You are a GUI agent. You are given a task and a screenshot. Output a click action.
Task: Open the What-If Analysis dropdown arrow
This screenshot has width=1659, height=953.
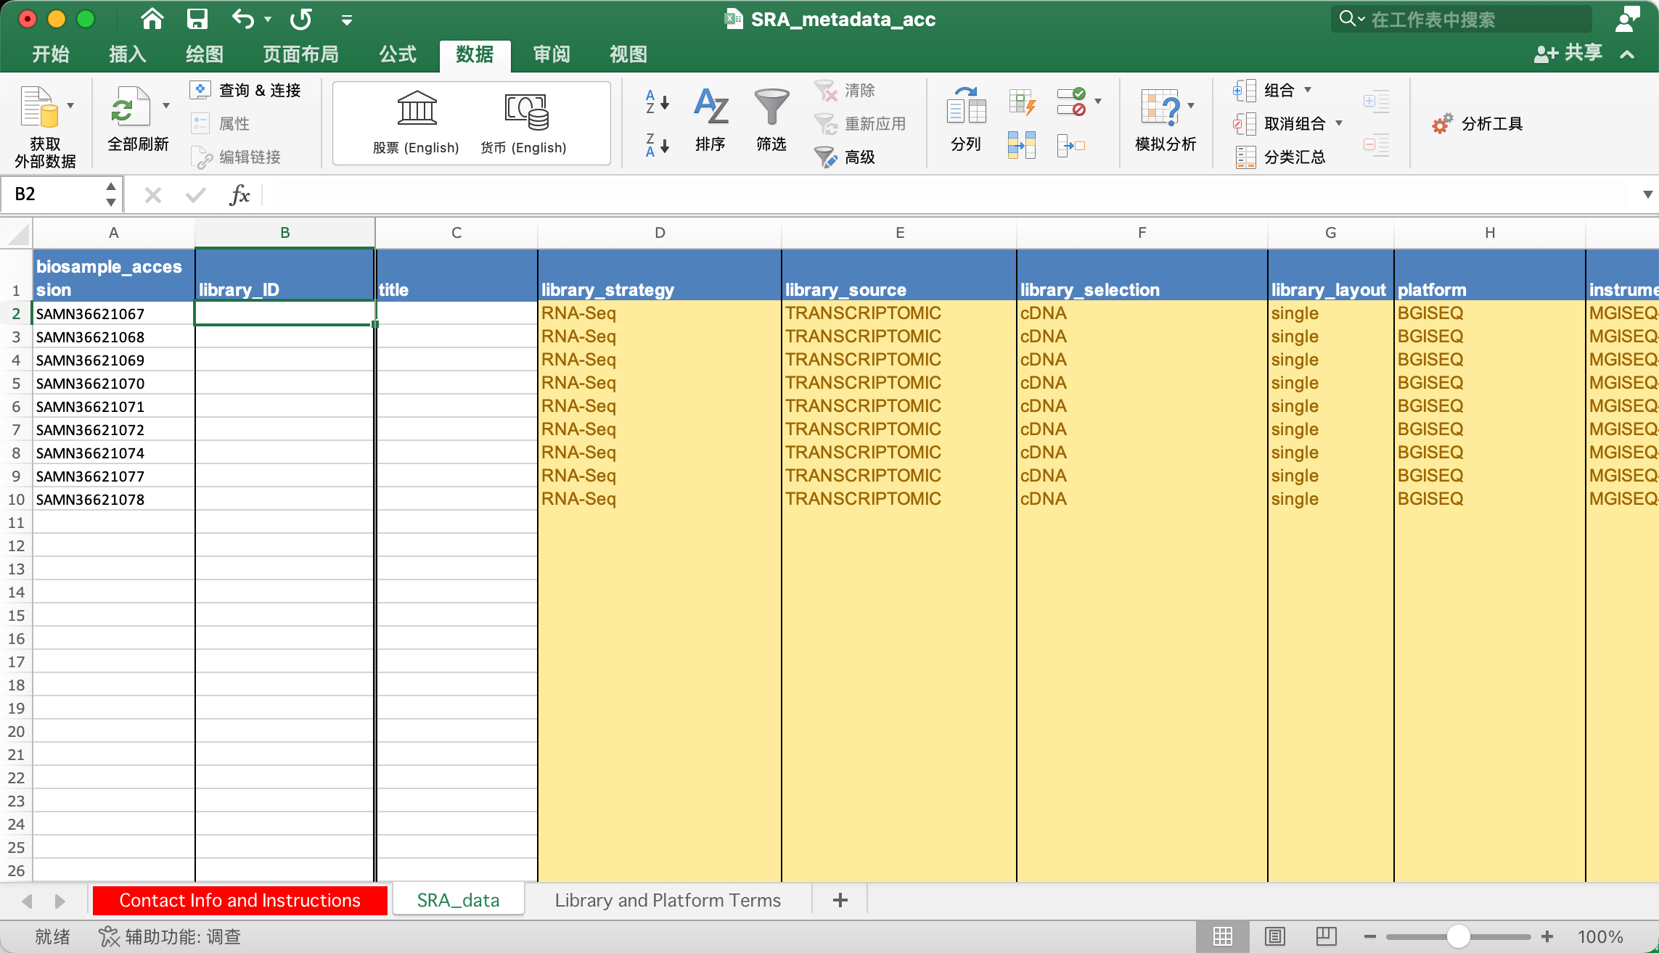[1191, 106]
